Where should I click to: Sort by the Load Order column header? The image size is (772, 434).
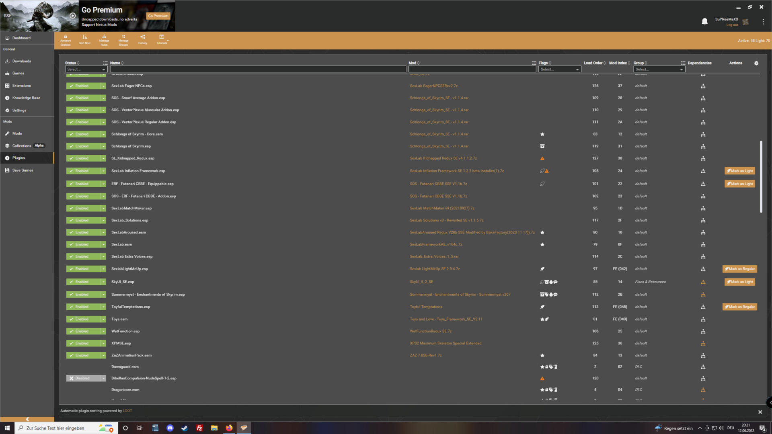pyautogui.click(x=594, y=63)
